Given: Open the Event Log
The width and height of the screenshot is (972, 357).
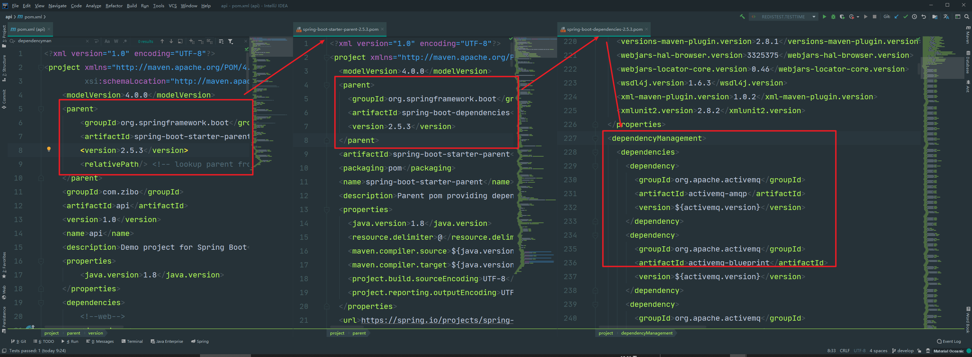Looking at the screenshot, I should (x=949, y=341).
